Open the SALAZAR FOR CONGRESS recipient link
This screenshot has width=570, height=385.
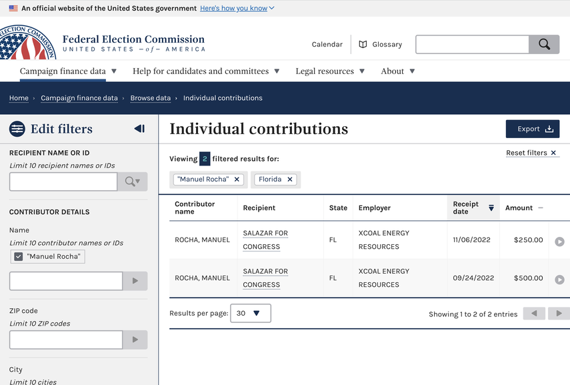click(265, 240)
